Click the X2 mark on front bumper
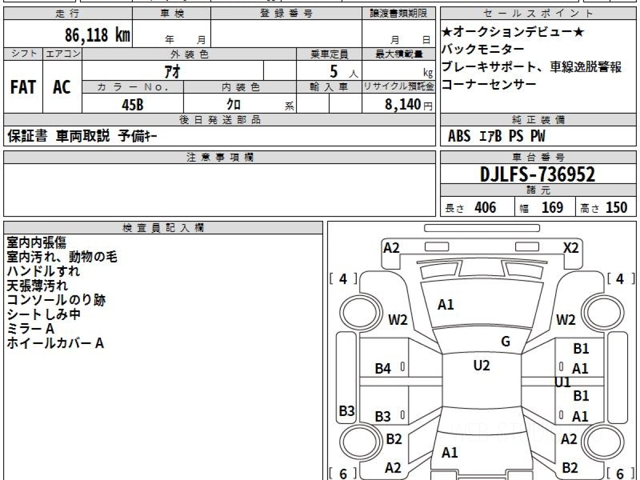The height and width of the screenshot is (480, 640). pyautogui.click(x=571, y=247)
